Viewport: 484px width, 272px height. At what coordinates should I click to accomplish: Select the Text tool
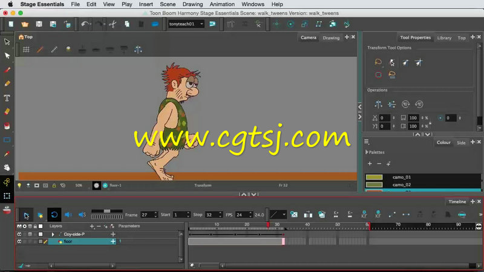click(7, 98)
